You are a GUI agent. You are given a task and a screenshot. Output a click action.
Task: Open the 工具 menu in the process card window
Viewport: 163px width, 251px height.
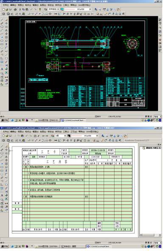66,132
